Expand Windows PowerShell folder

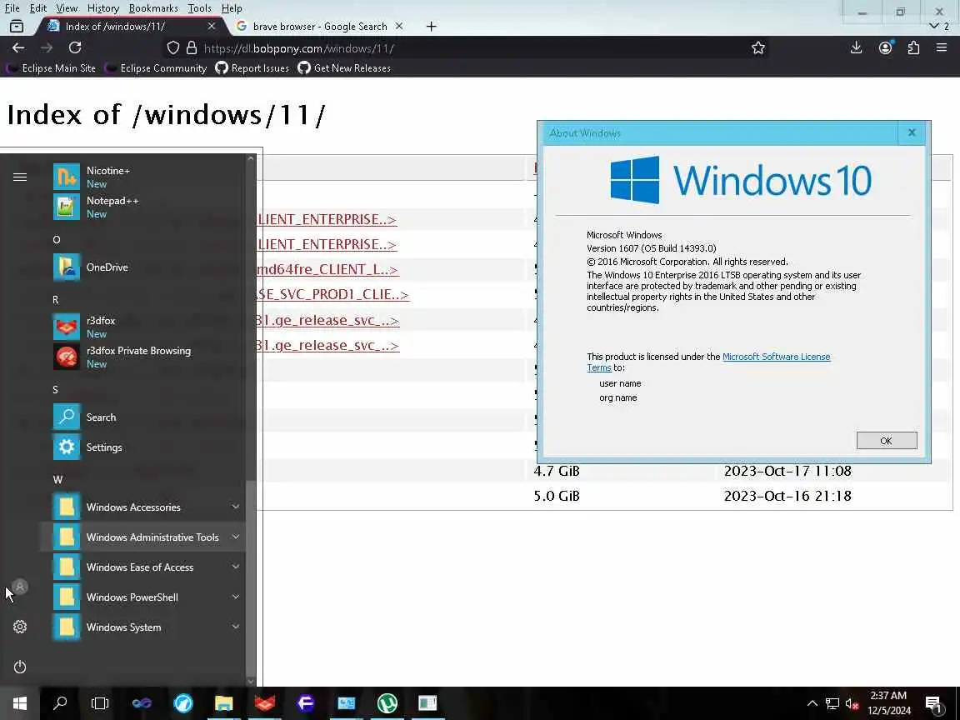[x=142, y=597]
